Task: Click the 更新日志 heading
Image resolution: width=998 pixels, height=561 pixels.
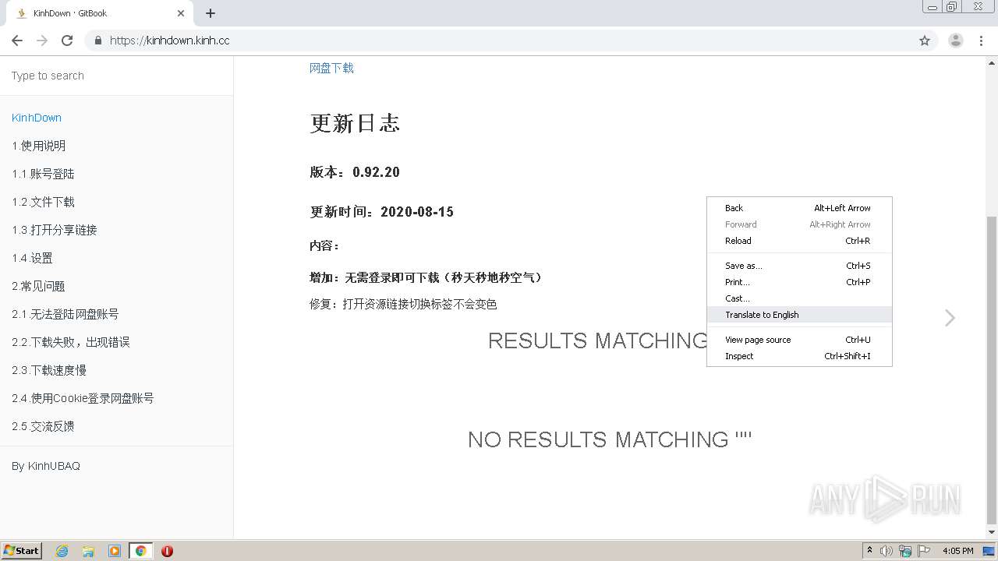Action: coord(355,123)
